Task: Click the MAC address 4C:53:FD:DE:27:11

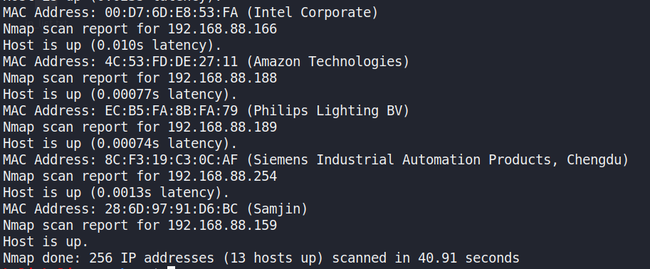Action: pos(171,61)
